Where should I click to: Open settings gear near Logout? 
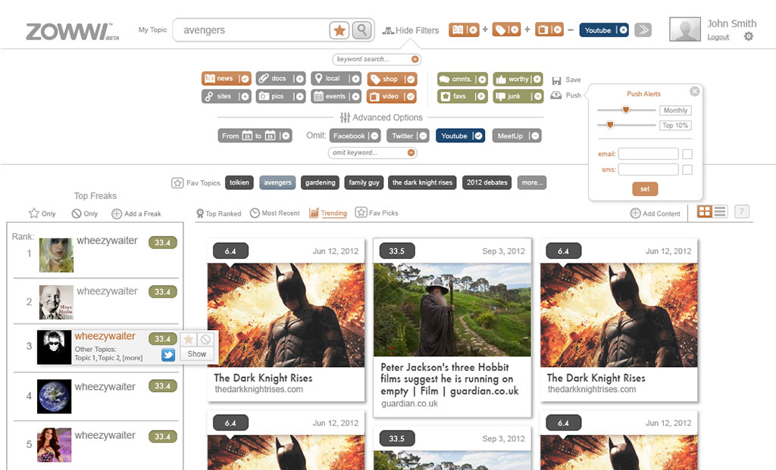click(x=749, y=36)
